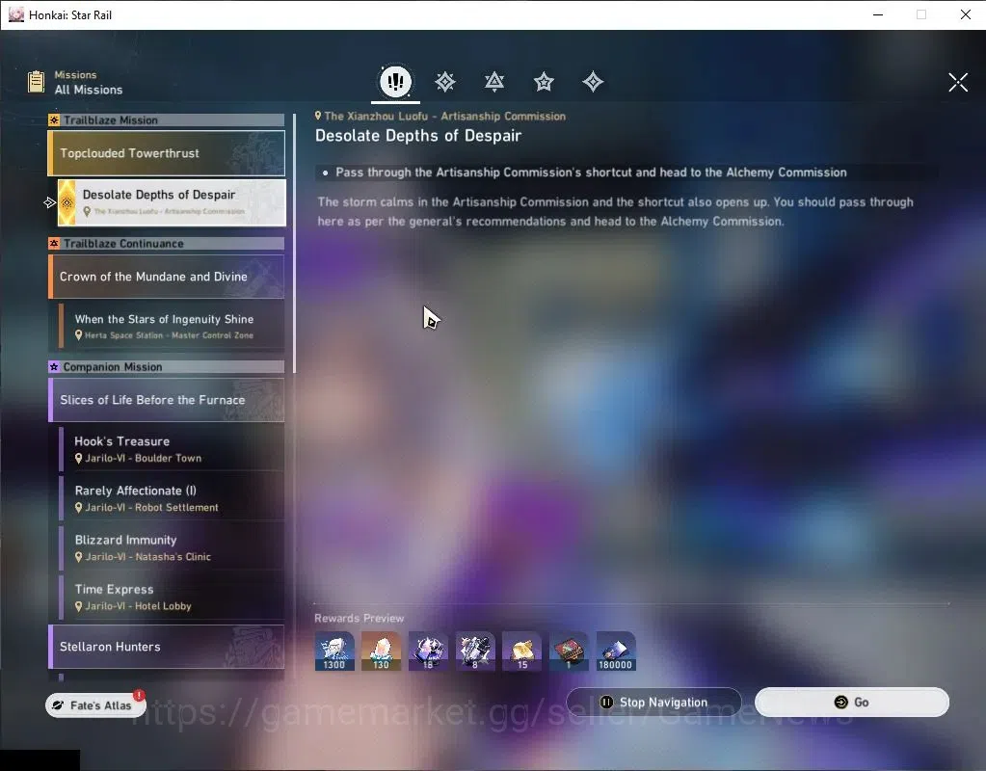Select the Rarely Affectionate (I) mission
This screenshot has height=771, width=986.
coord(172,498)
